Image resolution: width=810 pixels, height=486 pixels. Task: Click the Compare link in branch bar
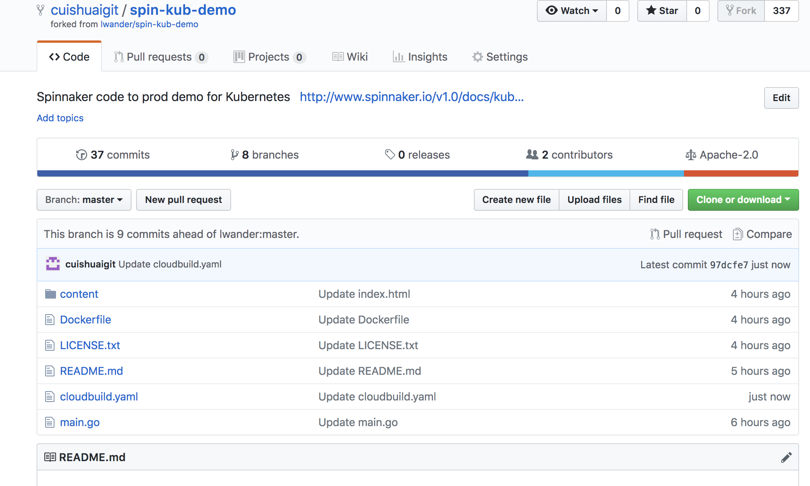[x=763, y=234]
